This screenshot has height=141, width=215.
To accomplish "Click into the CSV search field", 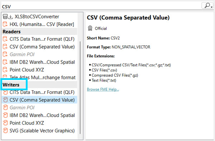I will (x=101, y=6).
